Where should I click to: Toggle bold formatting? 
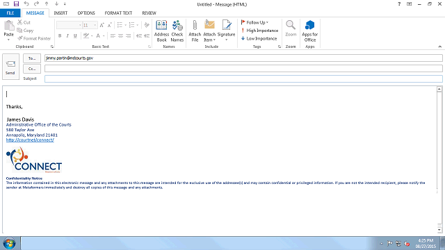[x=60, y=35]
